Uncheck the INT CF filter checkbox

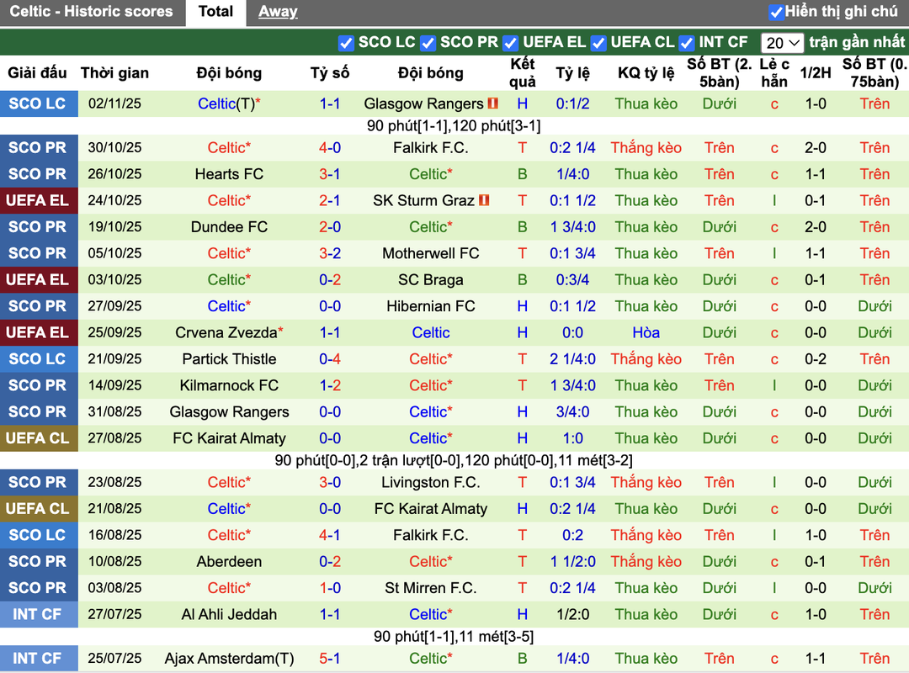[687, 43]
